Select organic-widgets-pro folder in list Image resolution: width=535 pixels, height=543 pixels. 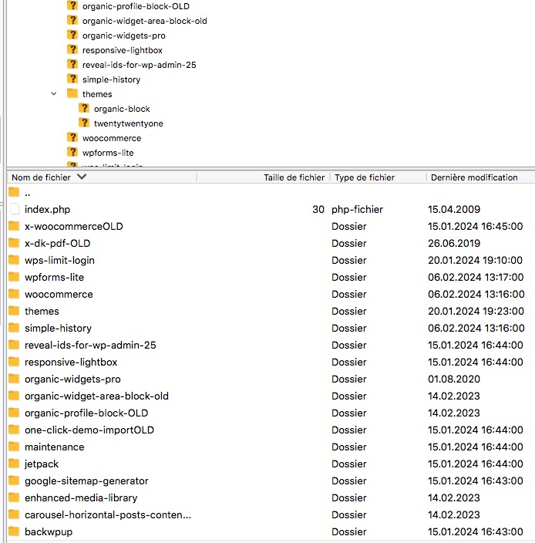point(72,379)
